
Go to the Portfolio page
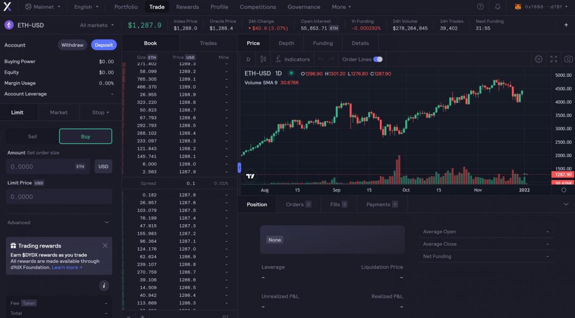pos(126,6)
